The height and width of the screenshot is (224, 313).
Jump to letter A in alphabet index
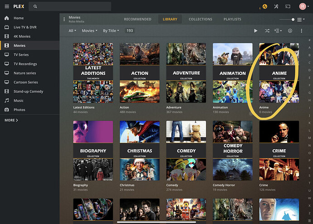(309, 48)
